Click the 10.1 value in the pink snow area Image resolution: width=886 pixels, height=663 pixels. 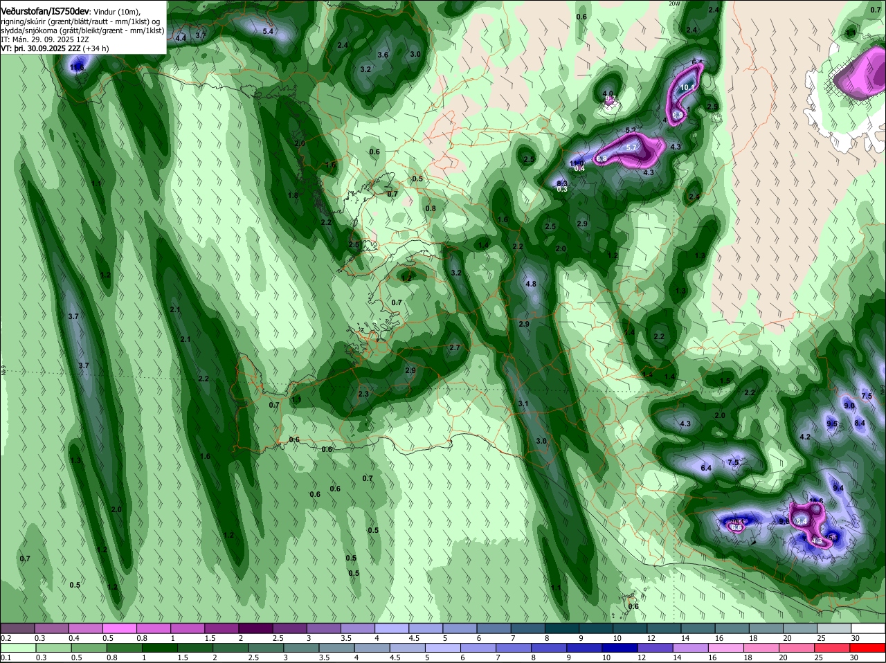coord(687,88)
